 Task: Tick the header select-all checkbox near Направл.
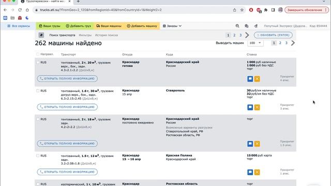click(x=38, y=54)
